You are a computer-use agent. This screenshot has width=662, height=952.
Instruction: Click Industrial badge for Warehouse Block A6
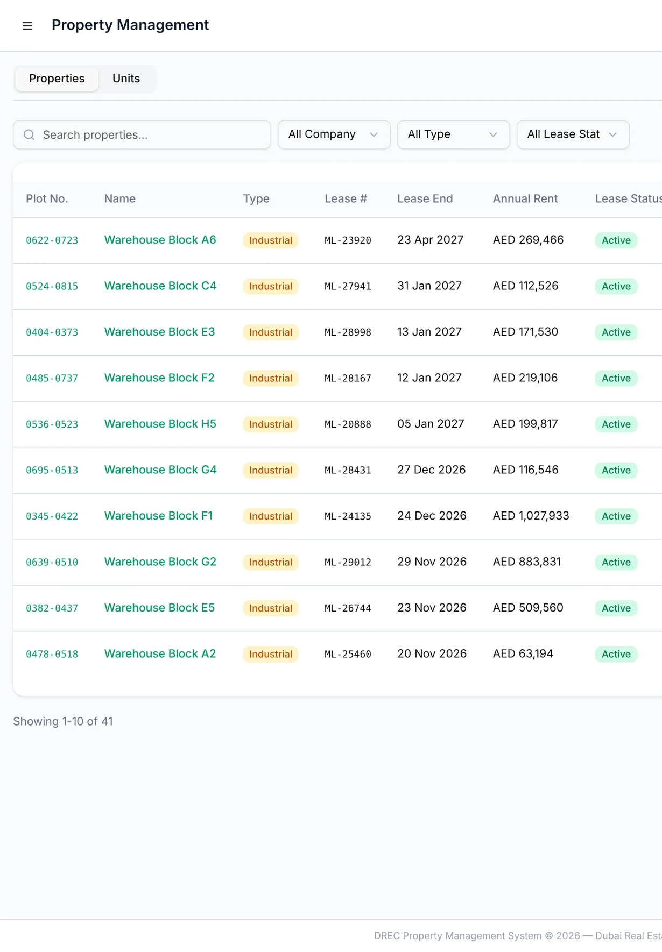click(271, 240)
